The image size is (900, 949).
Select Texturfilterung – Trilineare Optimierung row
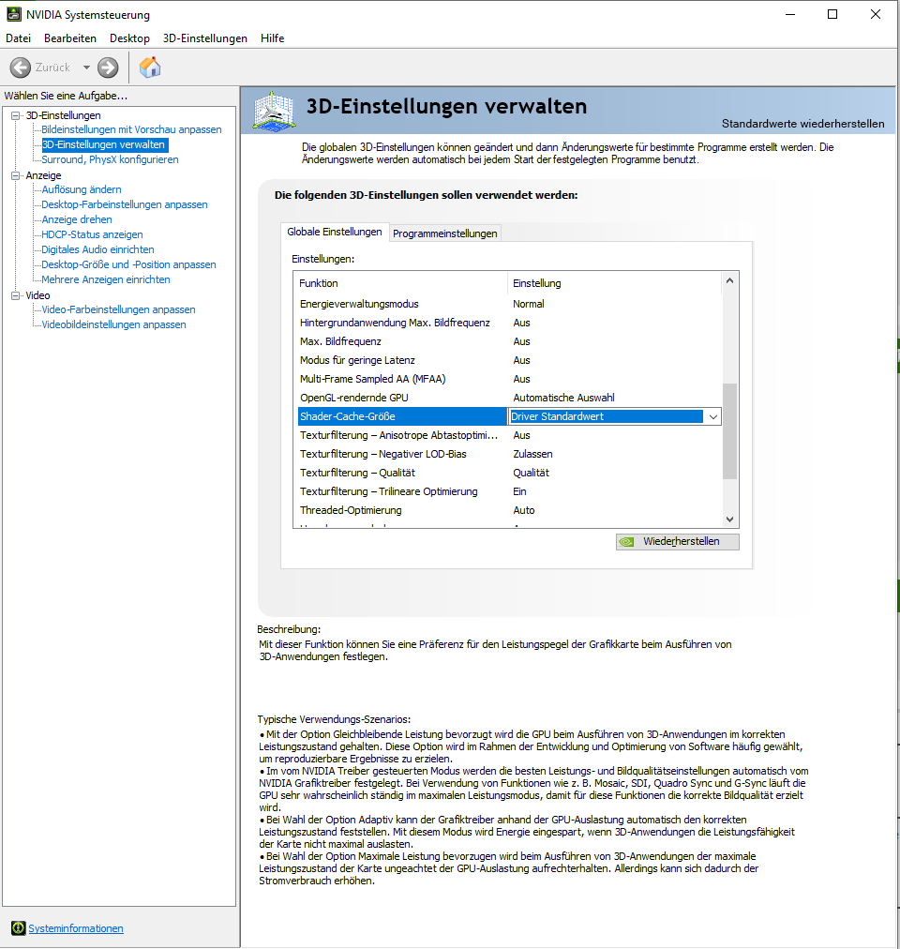(x=510, y=491)
